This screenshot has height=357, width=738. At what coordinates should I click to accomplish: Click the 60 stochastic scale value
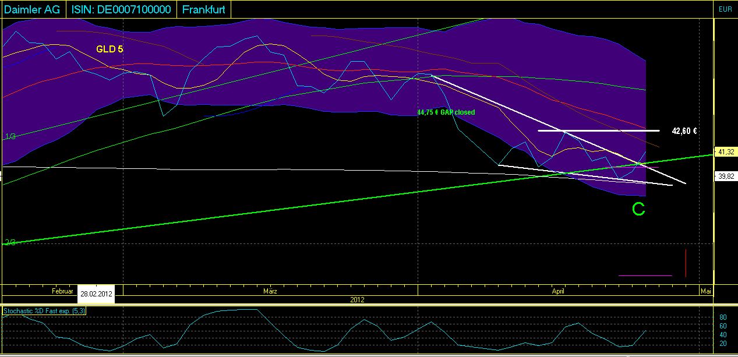point(722,326)
